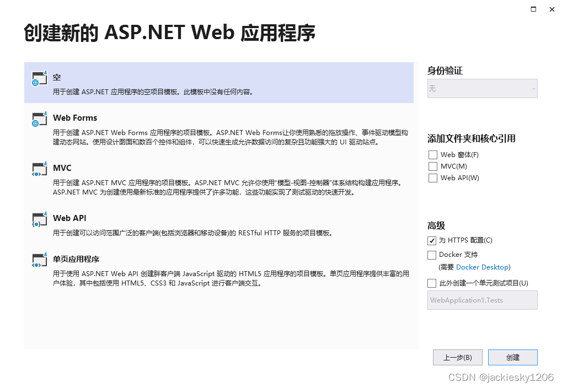Click the restore window button

(x=533, y=9)
